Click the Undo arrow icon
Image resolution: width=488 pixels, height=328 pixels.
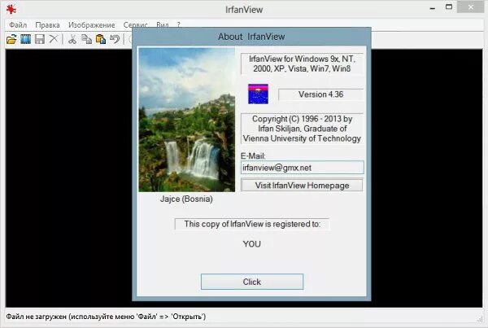tap(115, 39)
